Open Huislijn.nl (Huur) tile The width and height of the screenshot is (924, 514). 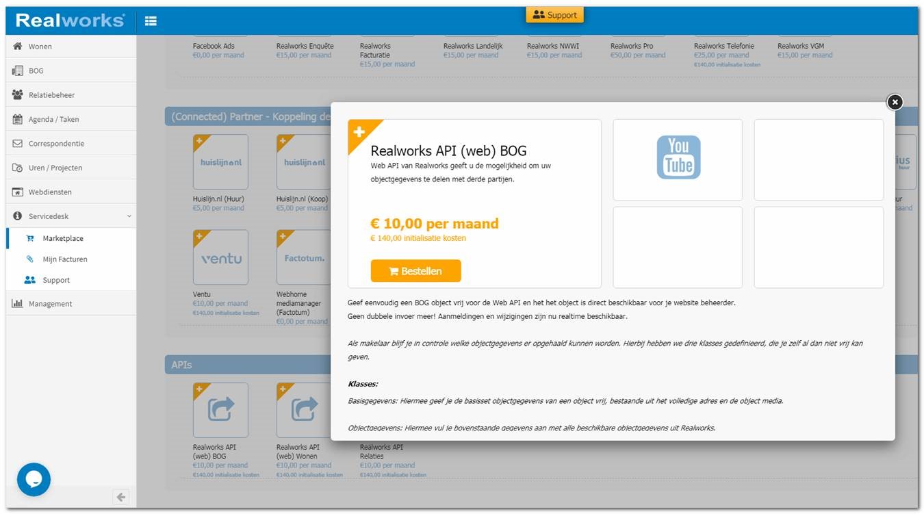click(x=220, y=162)
